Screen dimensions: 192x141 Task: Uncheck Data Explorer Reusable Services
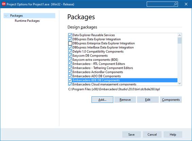coord(70,35)
